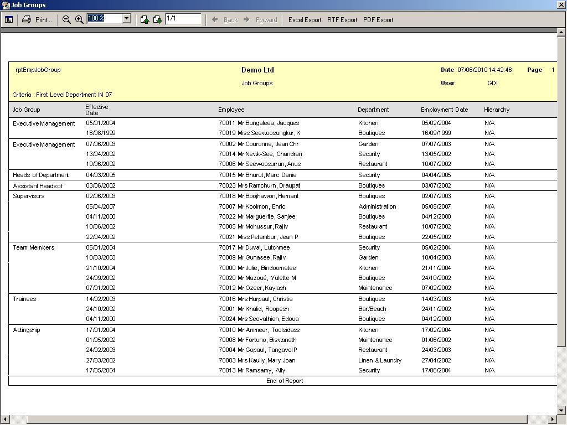Export report using RTF Export
This screenshot has width=567, height=425.
342,19
